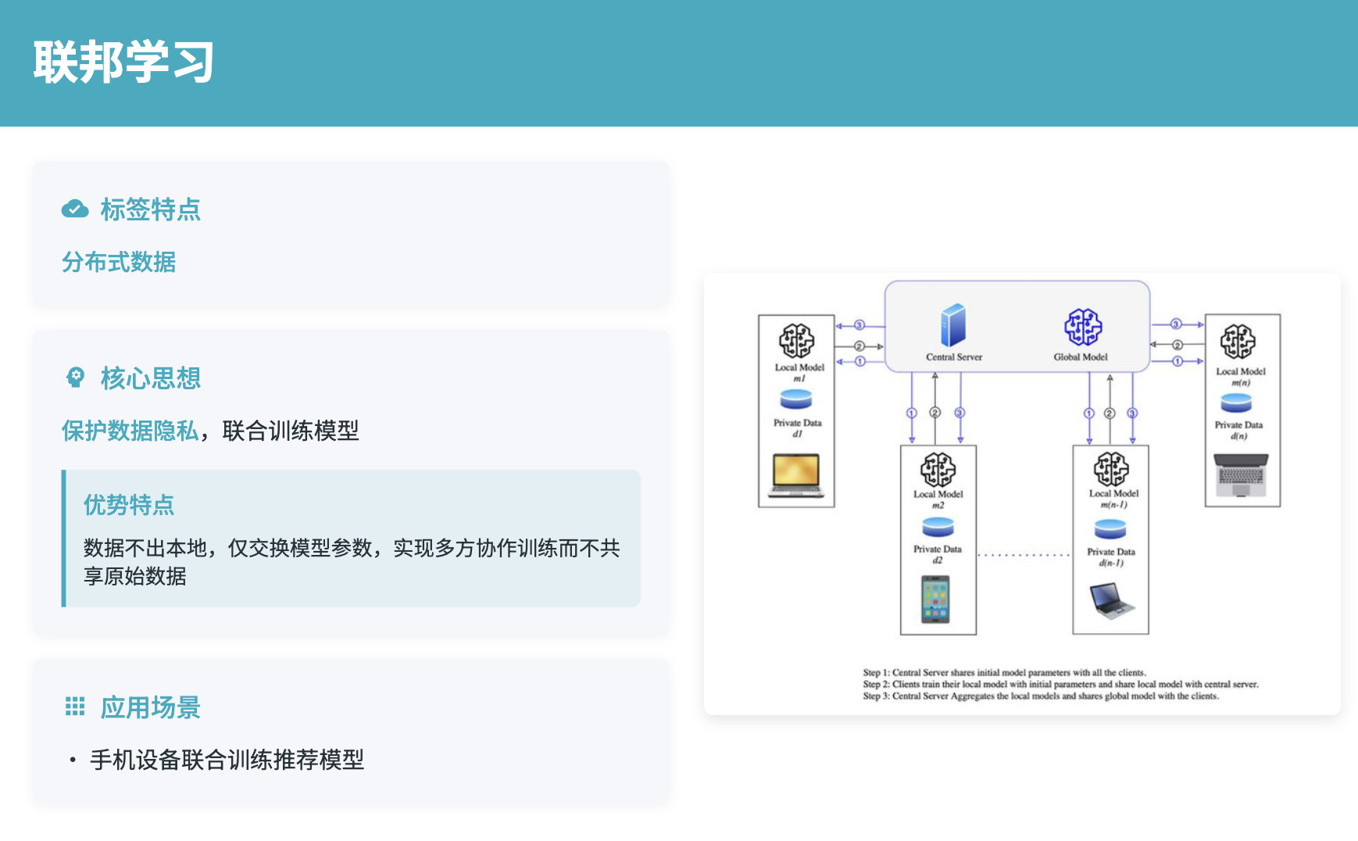The height and width of the screenshot is (841, 1358).
Task: Click the grid icon beside 应用场景
Action: pyautogui.click(x=75, y=707)
